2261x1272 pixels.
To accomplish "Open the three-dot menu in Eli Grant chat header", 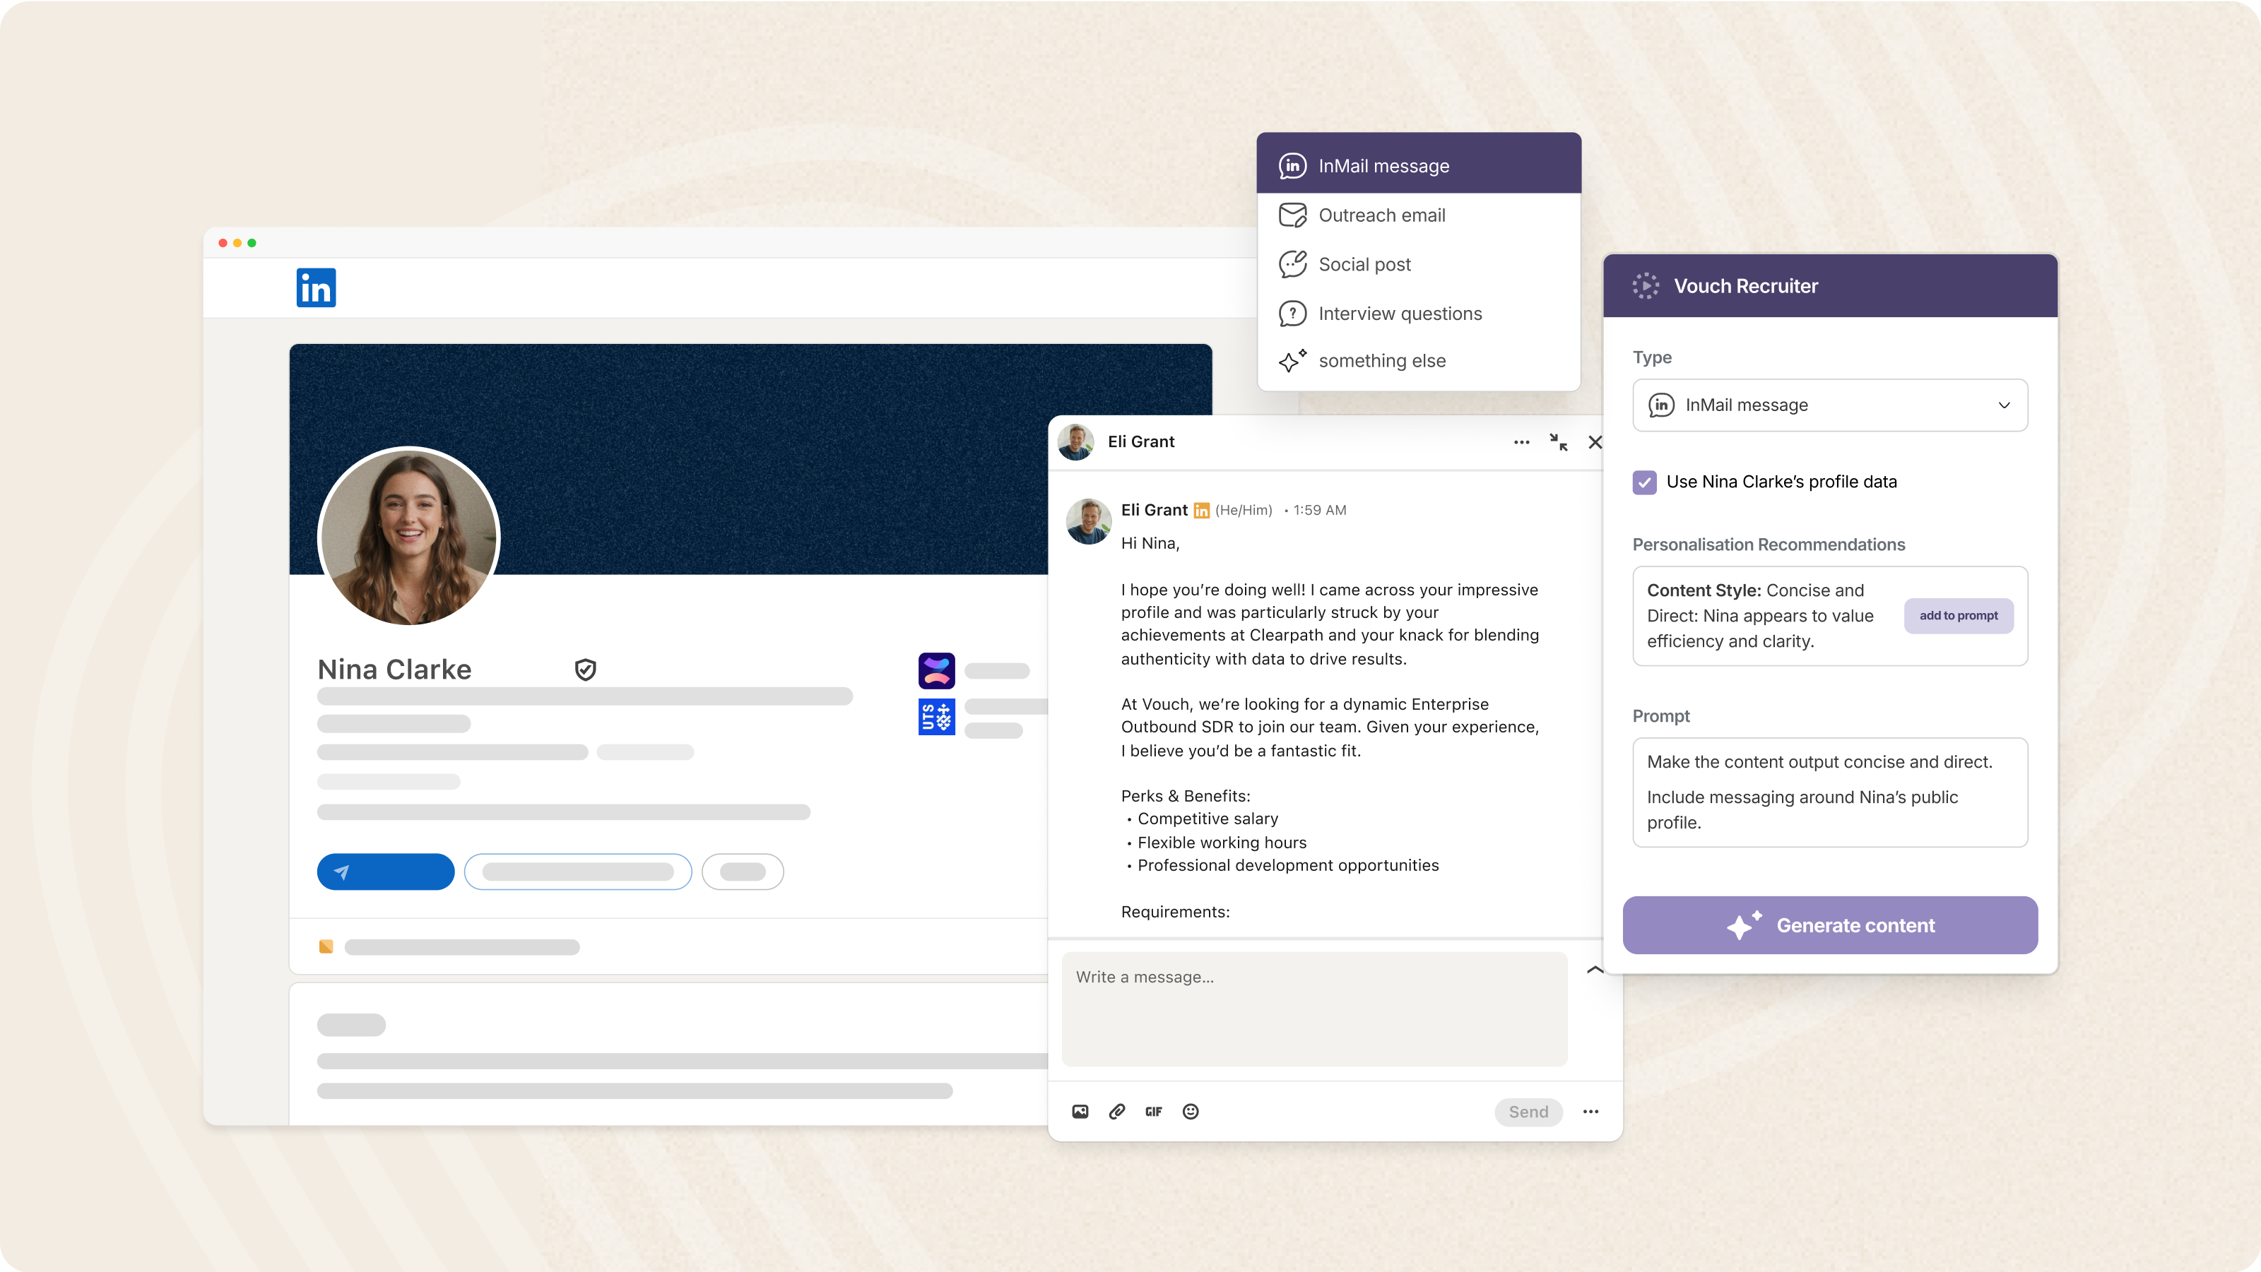I will (1521, 442).
